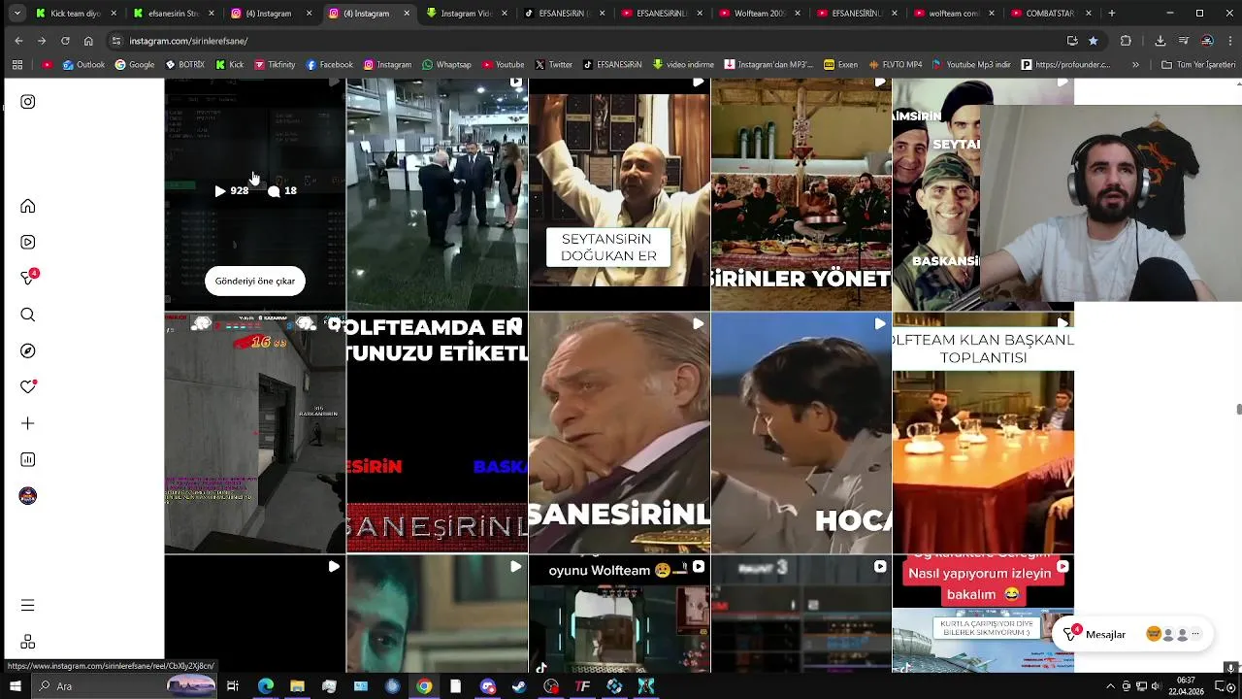Open Chrome extensions puzzle icon
Viewport: 1242px width, 699px height.
pos(1126,41)
